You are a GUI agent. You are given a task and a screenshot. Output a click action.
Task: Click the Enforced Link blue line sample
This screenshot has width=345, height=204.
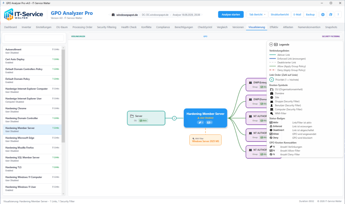coord(272,58)
